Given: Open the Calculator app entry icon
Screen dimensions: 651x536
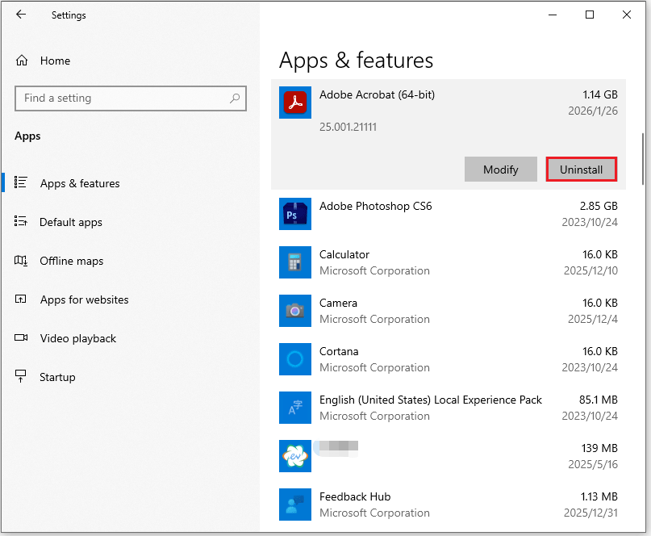Looking at the screenshot, I should pos(294,262).
